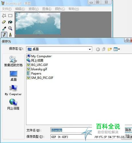The image size is (132, 143).
Task: Activate the Pick Color eyedropper tool
Action: [4, 28]
